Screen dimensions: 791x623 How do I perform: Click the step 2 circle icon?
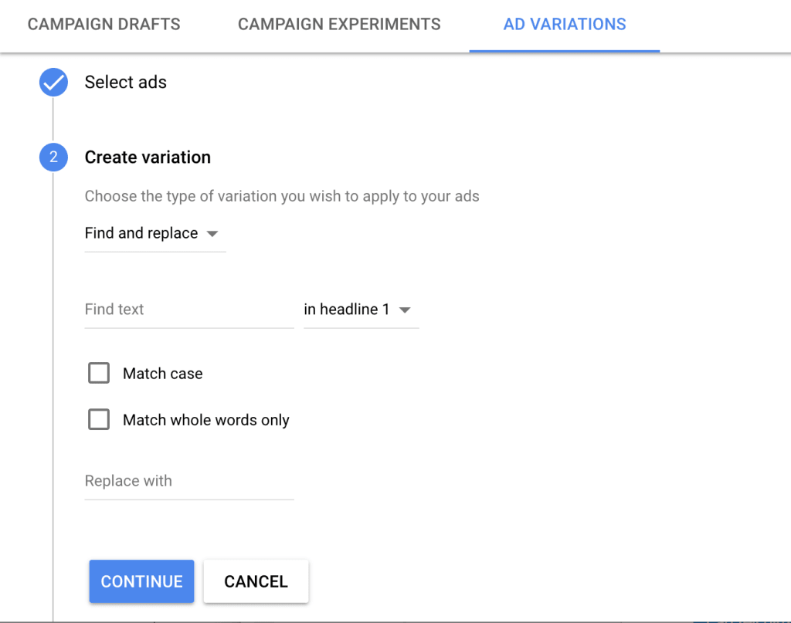point(53,157)
